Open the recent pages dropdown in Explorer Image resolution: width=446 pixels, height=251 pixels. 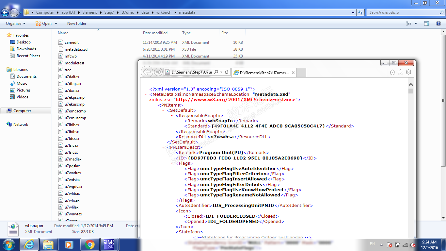coord(21,13)
